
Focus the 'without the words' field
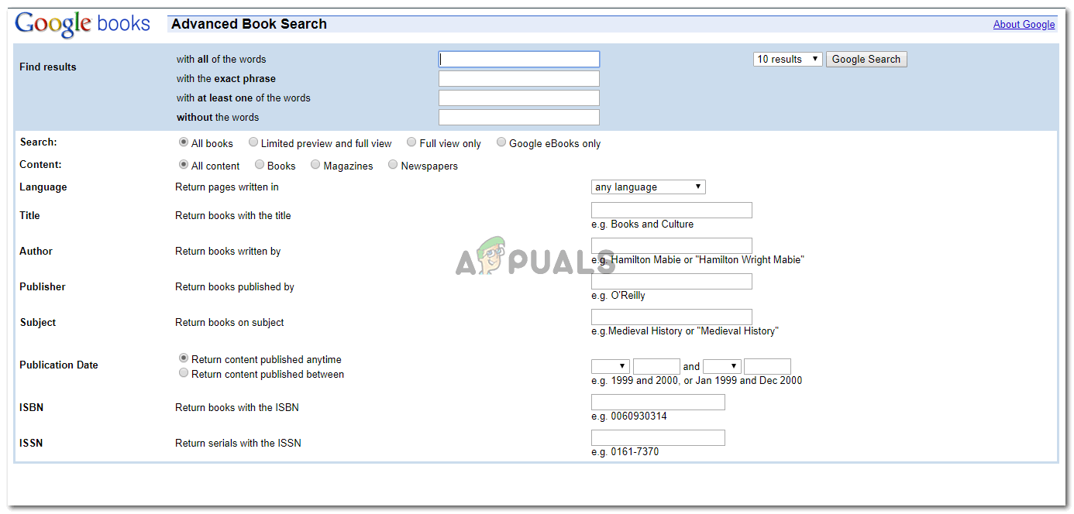click(x=519, y=118)
